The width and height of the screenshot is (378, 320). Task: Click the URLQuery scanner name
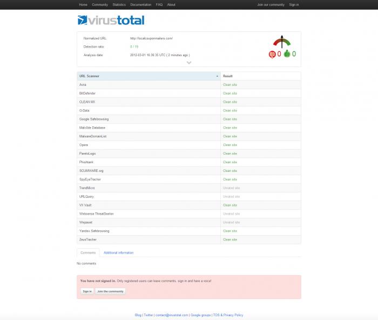86,197
